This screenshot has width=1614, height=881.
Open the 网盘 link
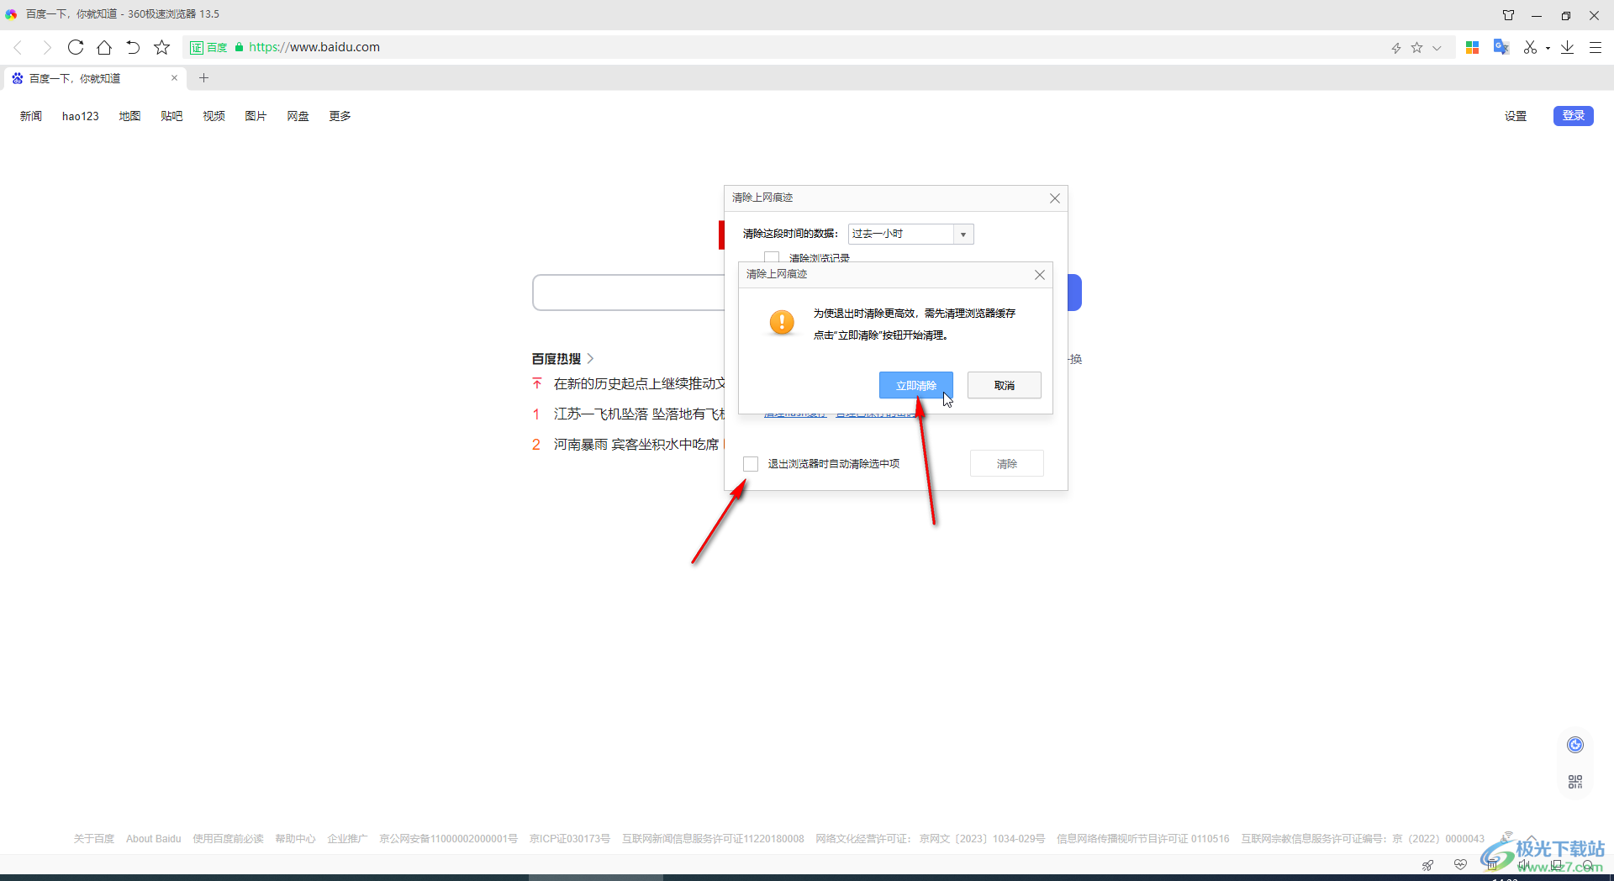pyautogui.click(x=298, y=116)
